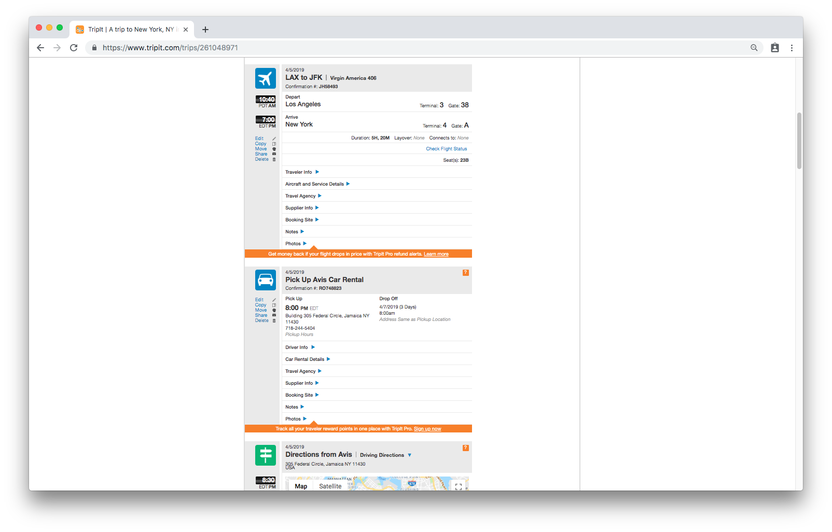832x532 pixels.
Task: Open a new browser tab with the plus icon
Action: click(205, 30)
